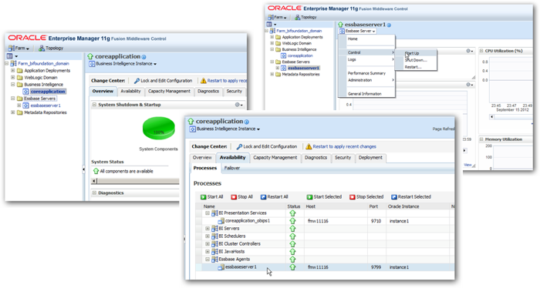Click the Restart All blue icon
This screenshot has height=288, width=540.
pyautogui.click(x=264, y=197)
